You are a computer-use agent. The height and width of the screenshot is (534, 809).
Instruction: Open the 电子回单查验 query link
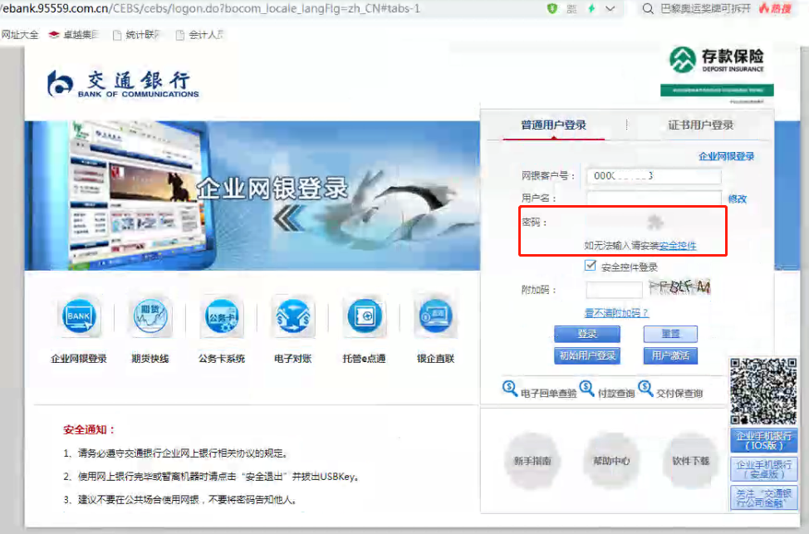point(548,393)
